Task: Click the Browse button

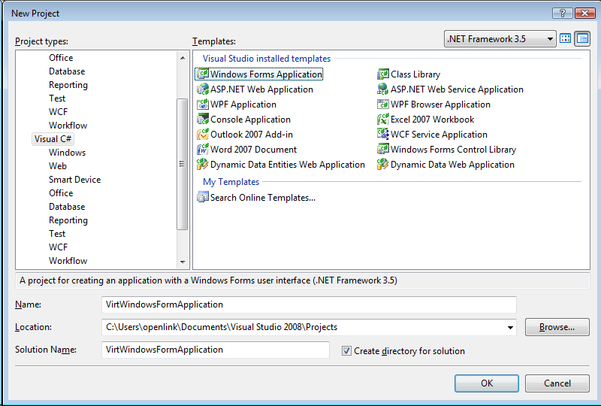Action: [557, 327]
